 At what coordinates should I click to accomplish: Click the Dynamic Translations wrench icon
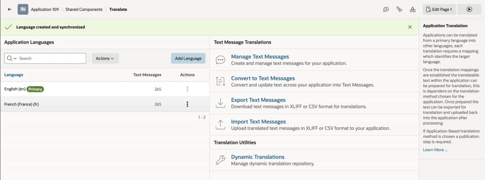pyautogui.click(x=220, y=160)
